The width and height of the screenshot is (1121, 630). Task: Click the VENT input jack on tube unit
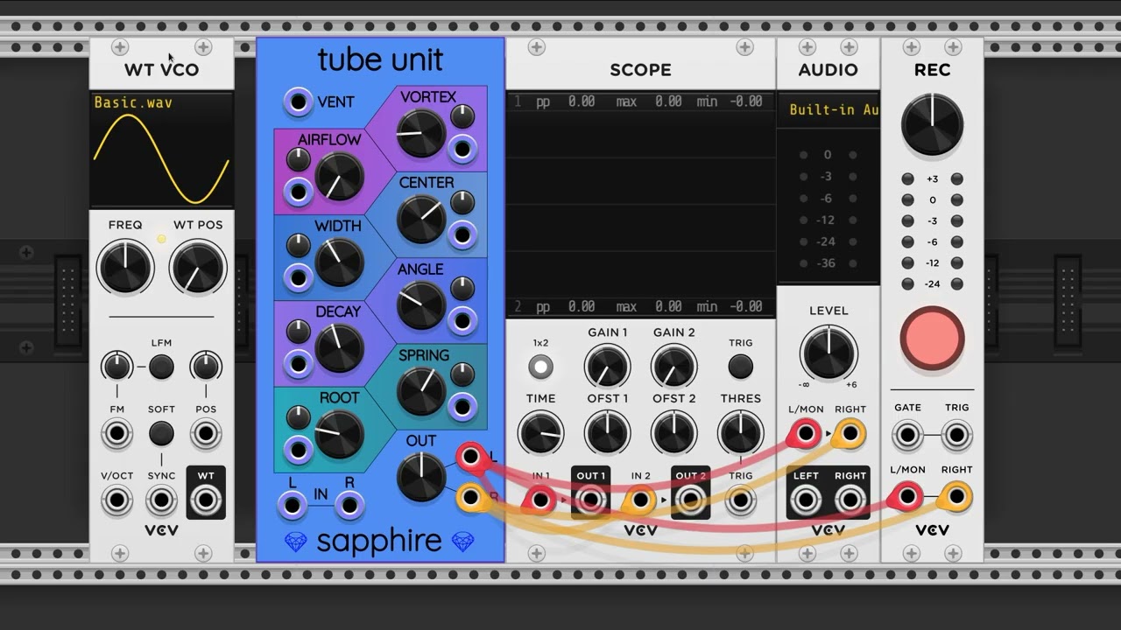click(299, 102)
